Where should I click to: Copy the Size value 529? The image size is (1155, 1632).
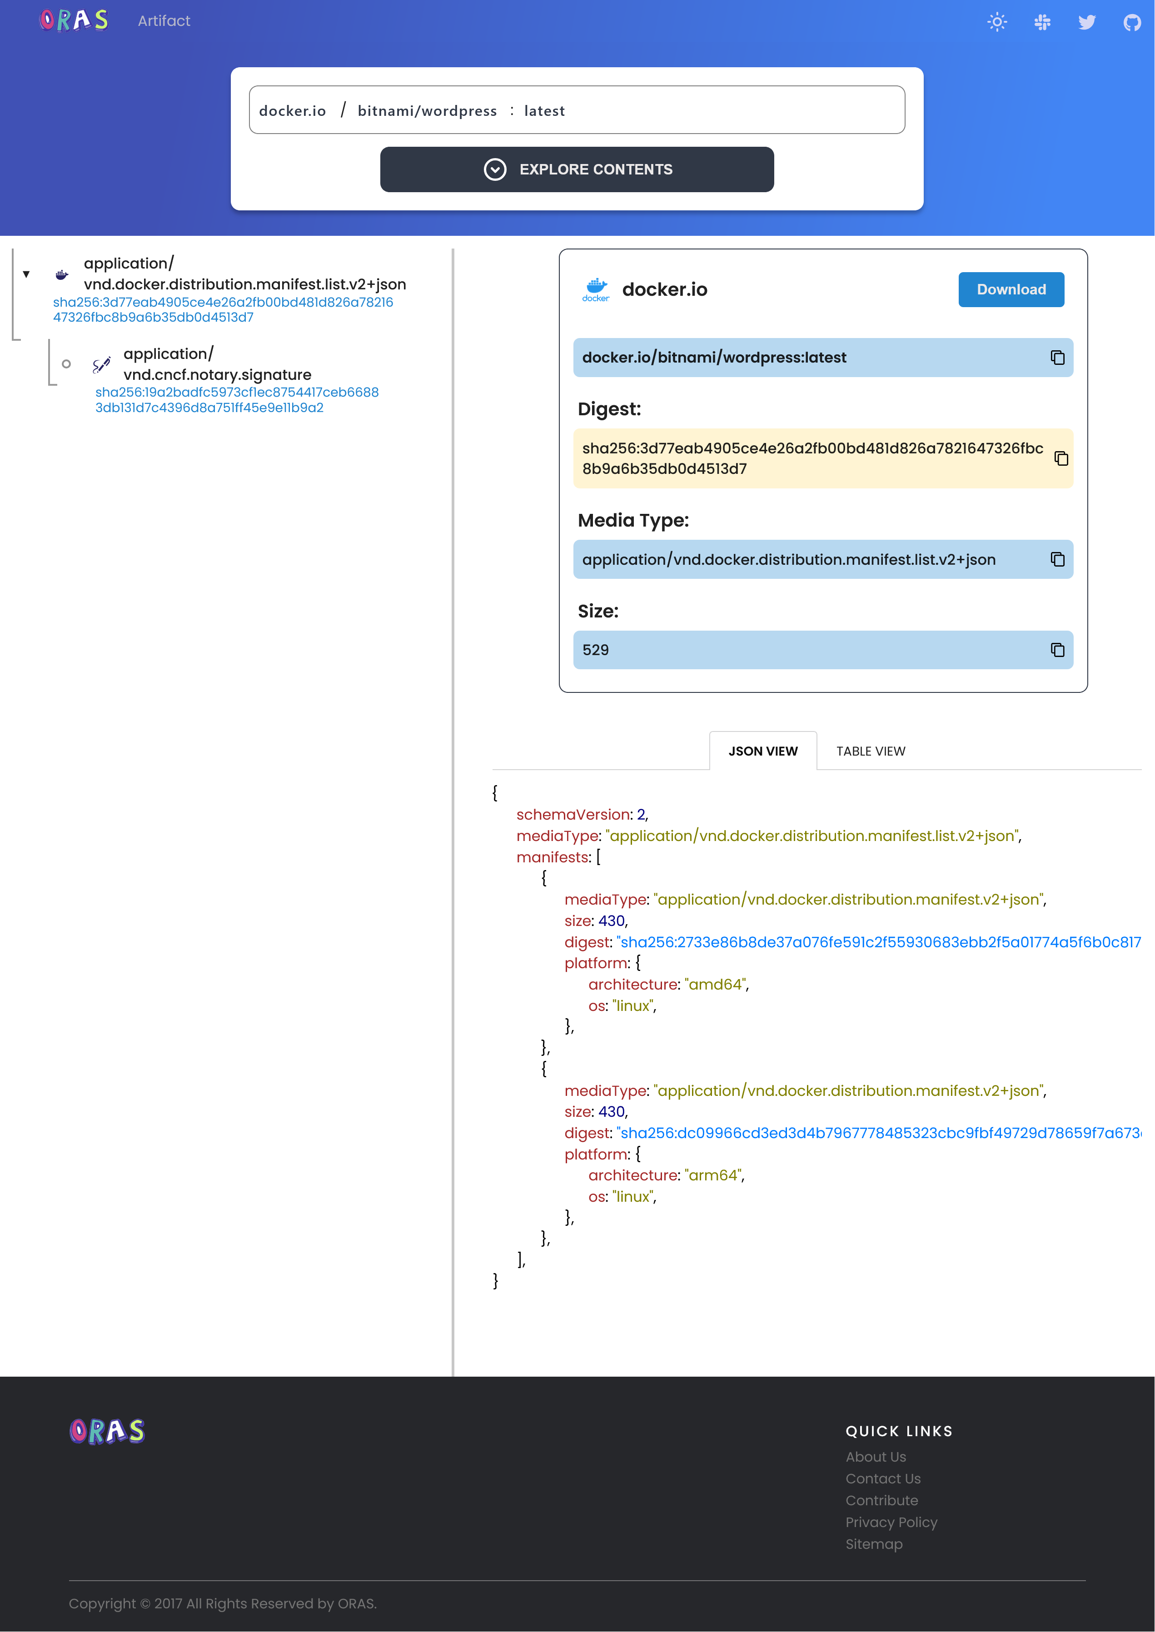point(1057,650)
